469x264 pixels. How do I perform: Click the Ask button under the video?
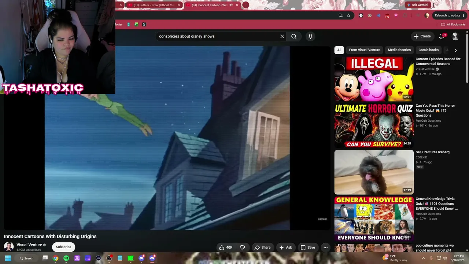tap(285, 247)
